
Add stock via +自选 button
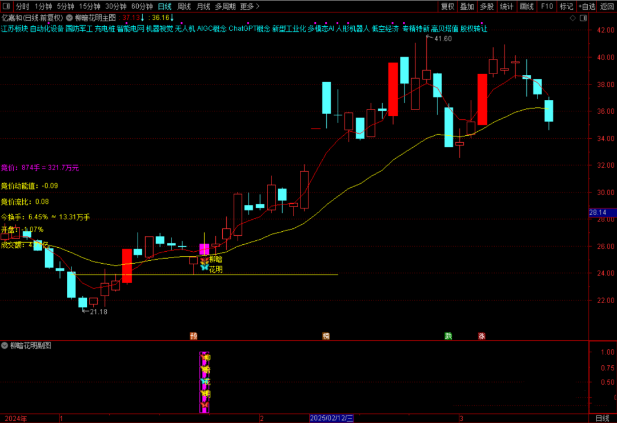pos(587,6)
